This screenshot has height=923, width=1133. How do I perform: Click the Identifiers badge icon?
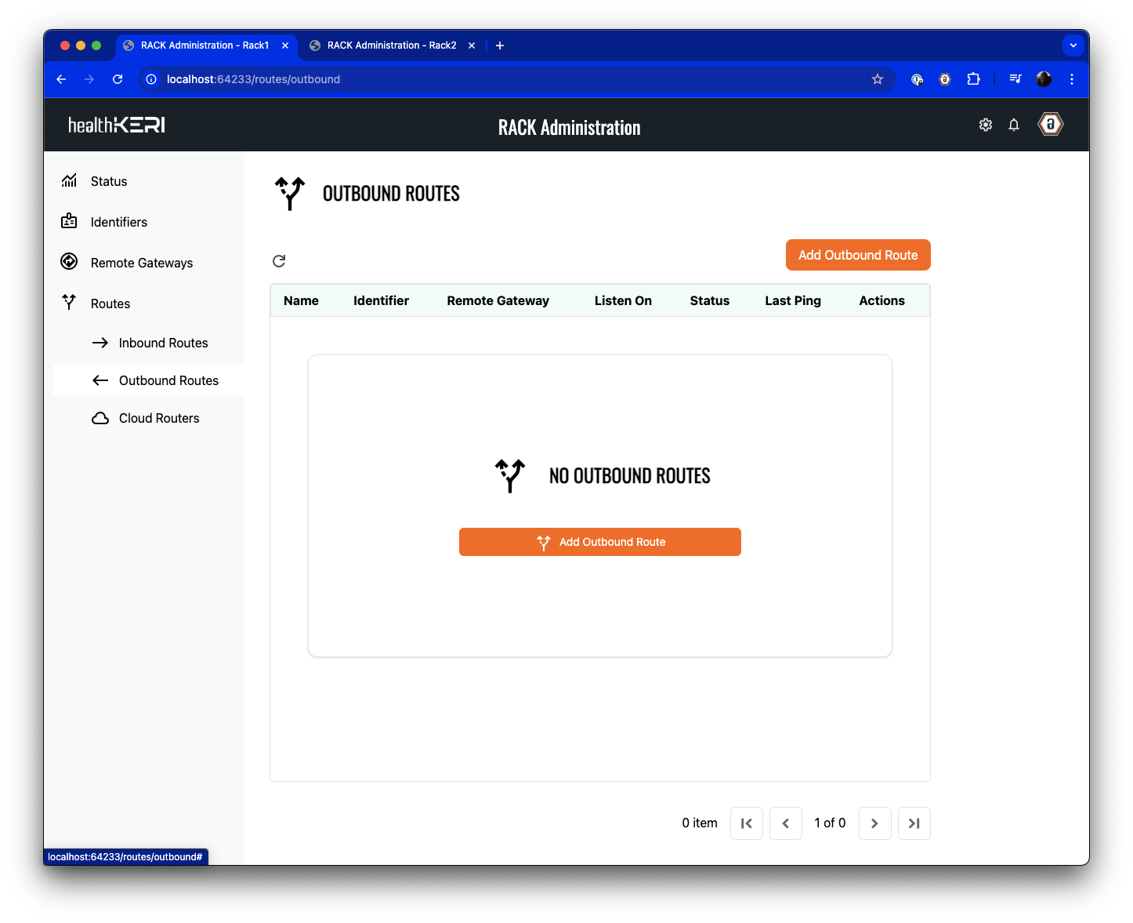tap(69, 221)
